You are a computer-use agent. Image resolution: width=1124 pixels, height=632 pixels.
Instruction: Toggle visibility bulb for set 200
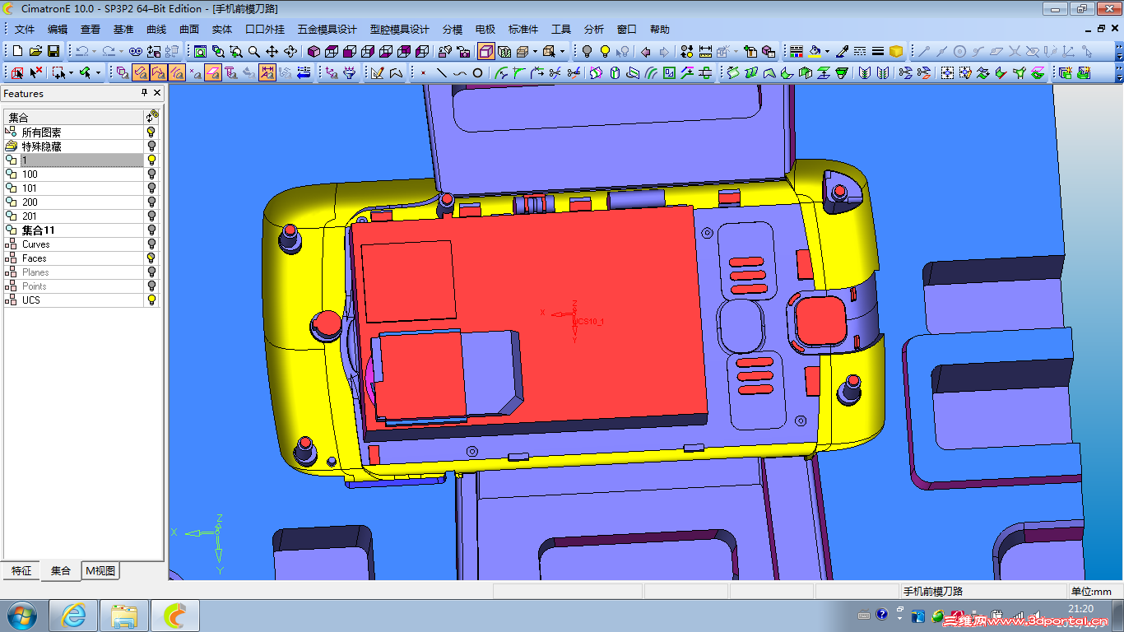pos(151,202)
